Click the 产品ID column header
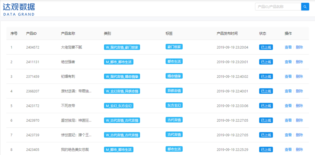 coord(31,33)
